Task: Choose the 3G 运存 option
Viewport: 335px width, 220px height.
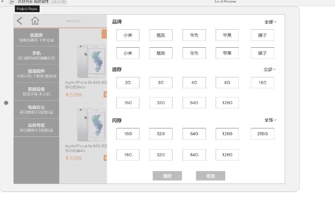Action: click(x=161, y=82)
